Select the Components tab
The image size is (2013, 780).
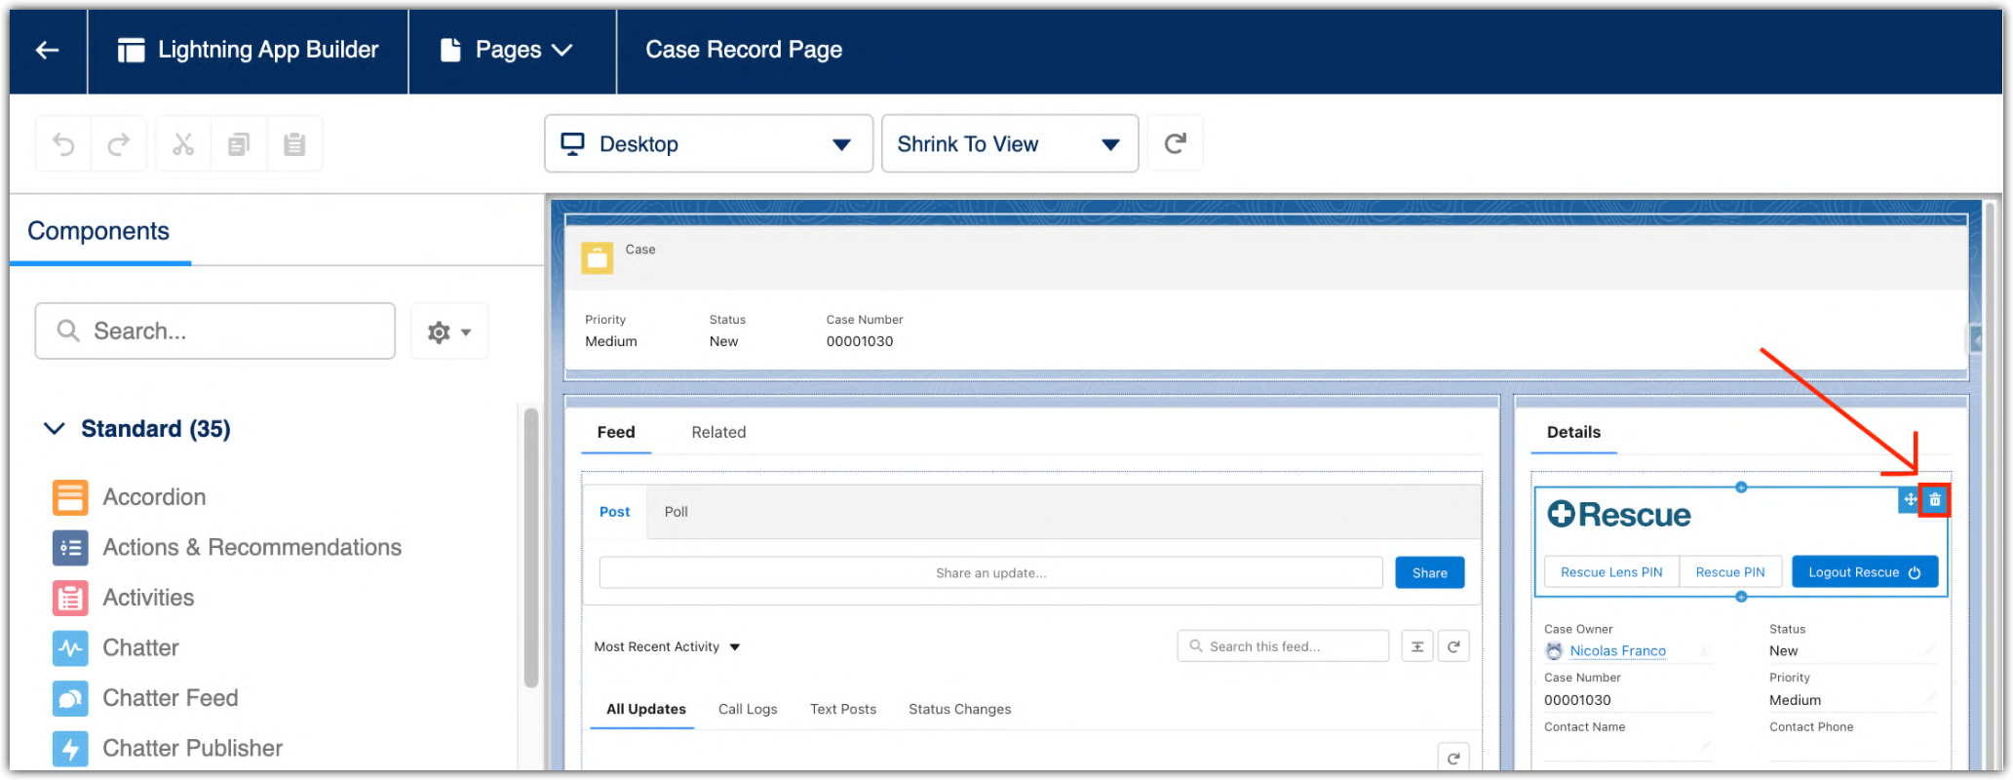98,231
